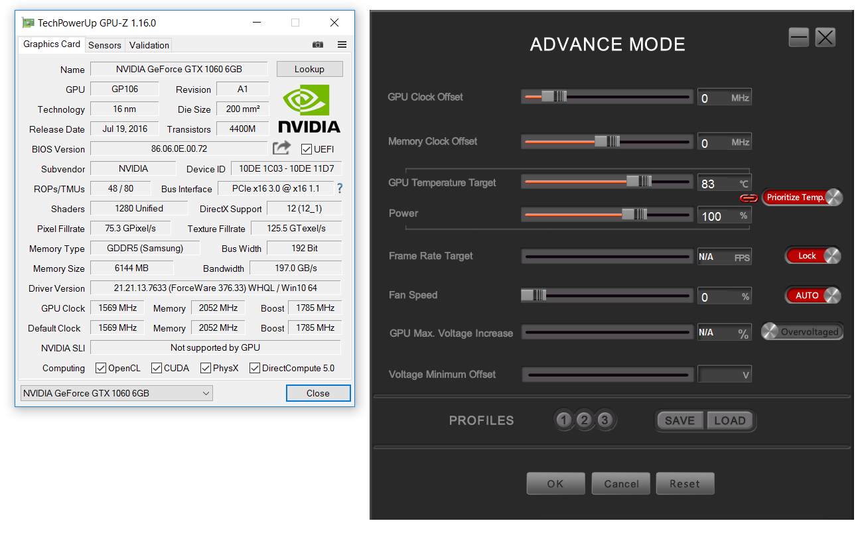
Task: Click the Name field NVIDIA GeForce GTX 1060 6GB
Action: click(179, 69)
